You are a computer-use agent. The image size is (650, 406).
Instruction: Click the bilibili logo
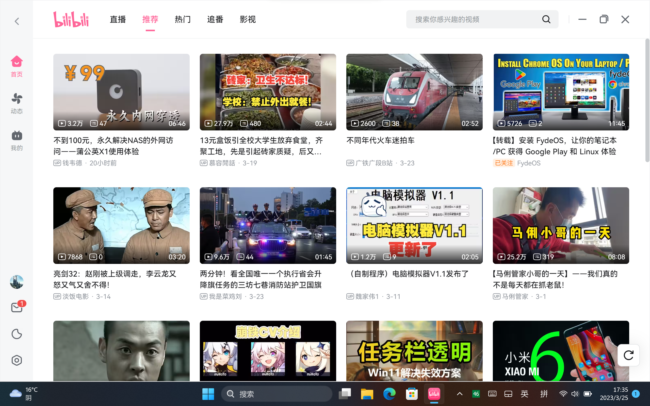pos(71,19)
